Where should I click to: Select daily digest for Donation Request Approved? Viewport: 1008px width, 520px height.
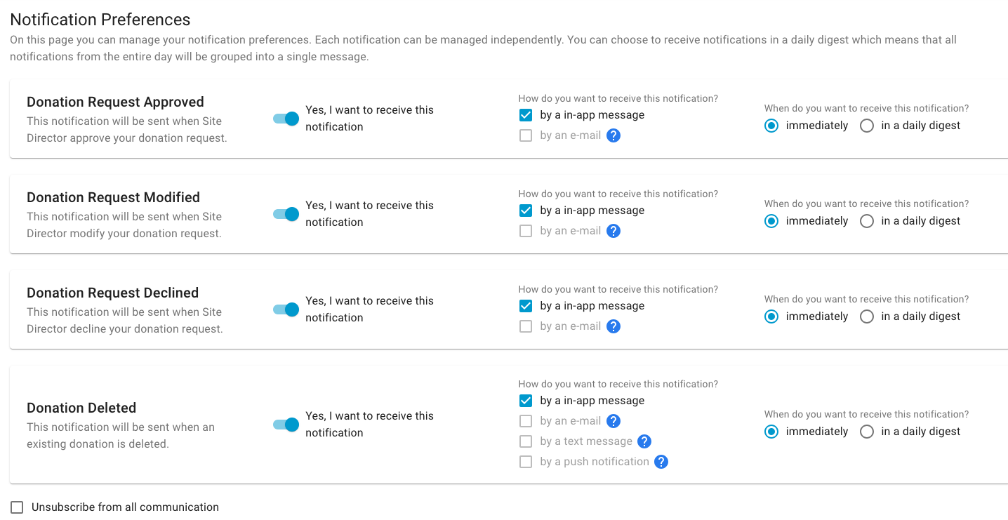867,126
